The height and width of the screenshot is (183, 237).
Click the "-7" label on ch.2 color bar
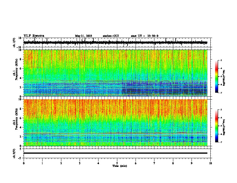pos(221,142)
